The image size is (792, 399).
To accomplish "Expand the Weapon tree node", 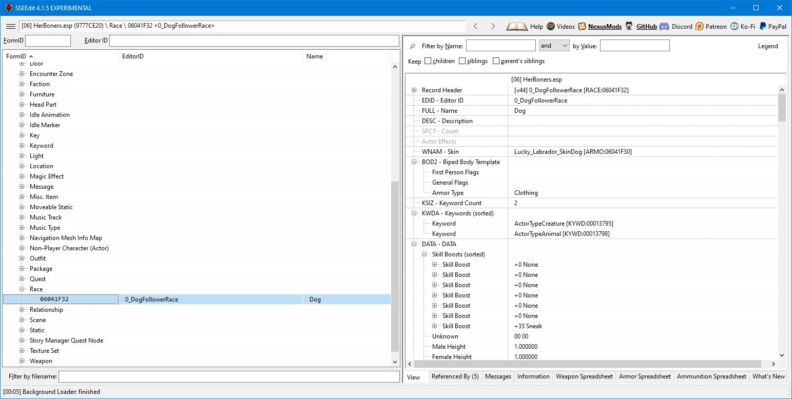I will [x=22, y=361].
